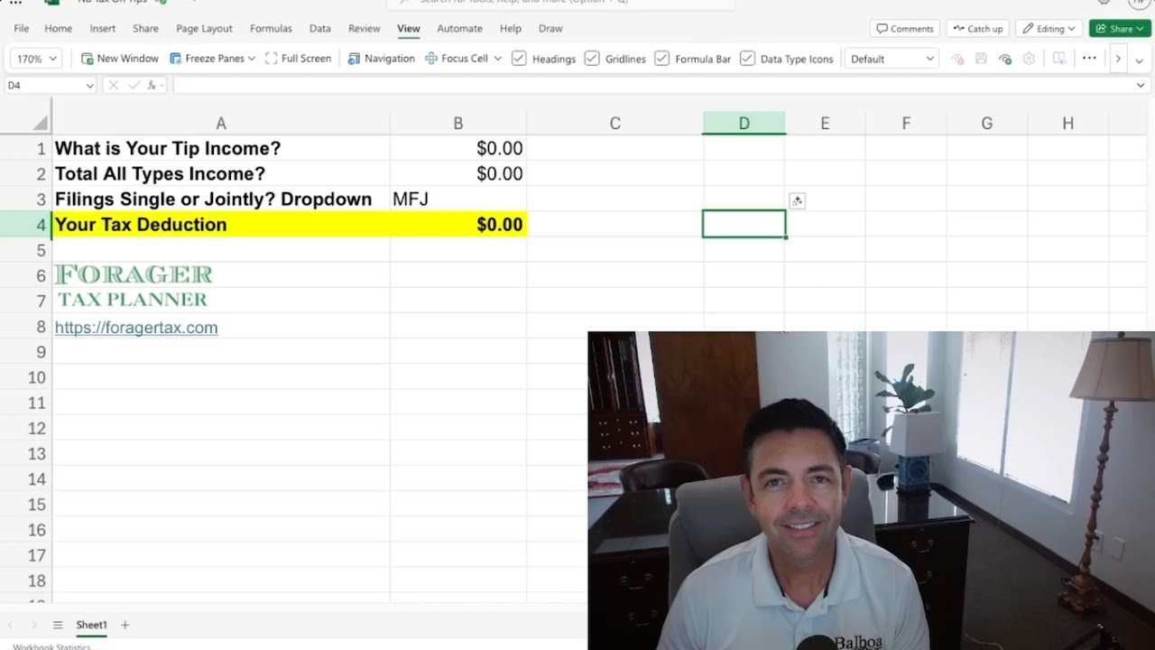1155x650 pixels.
Task: Open the Freeze Panes menu
Action: (212, 59)
